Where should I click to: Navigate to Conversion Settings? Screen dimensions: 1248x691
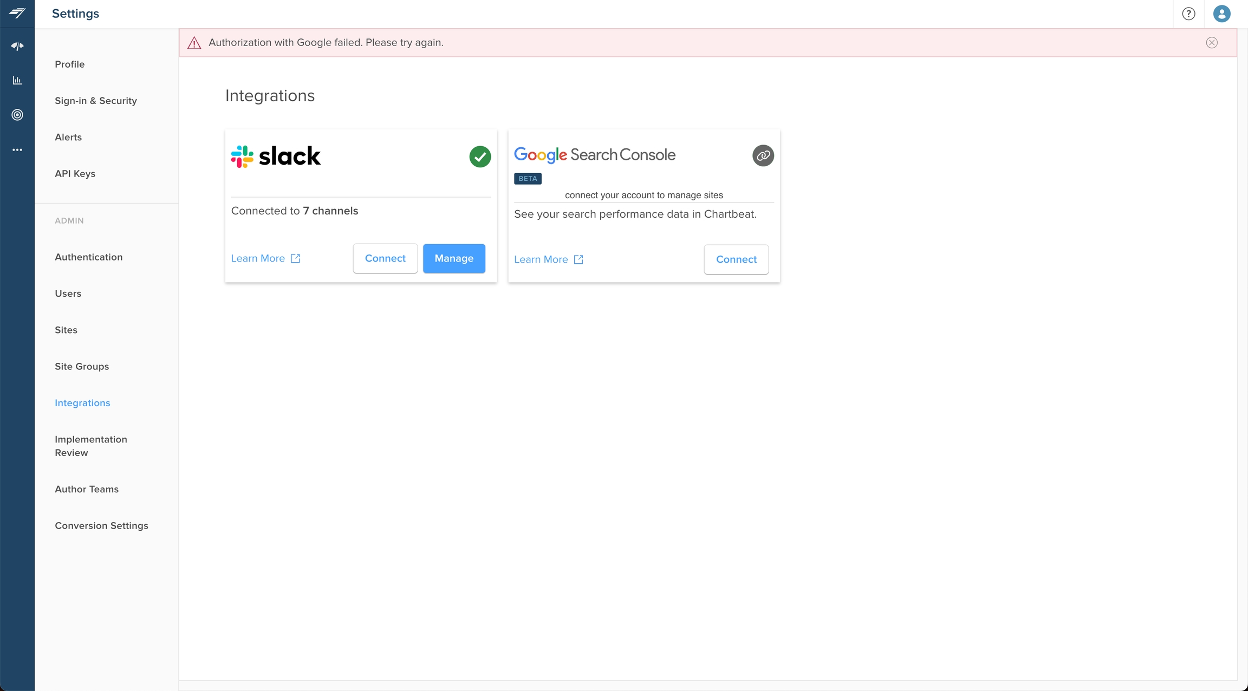[101, 526]
